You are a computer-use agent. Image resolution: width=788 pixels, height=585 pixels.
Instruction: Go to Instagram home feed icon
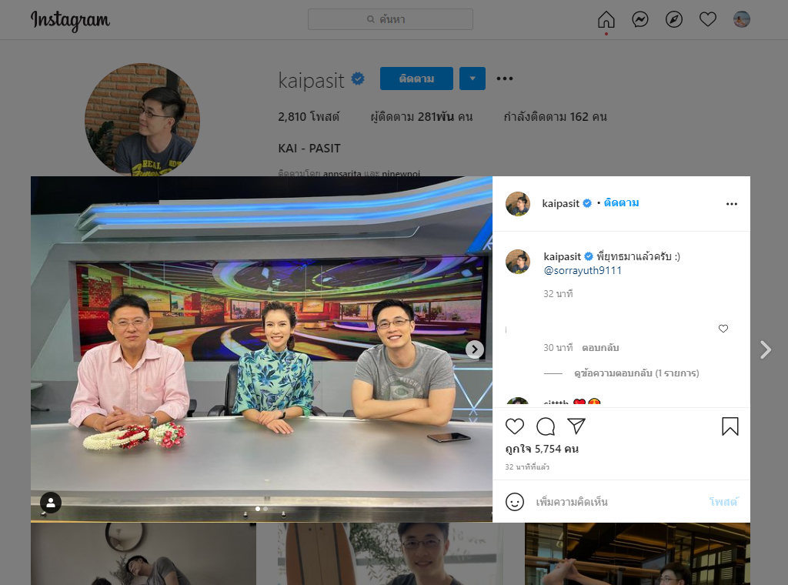[606, 19]
